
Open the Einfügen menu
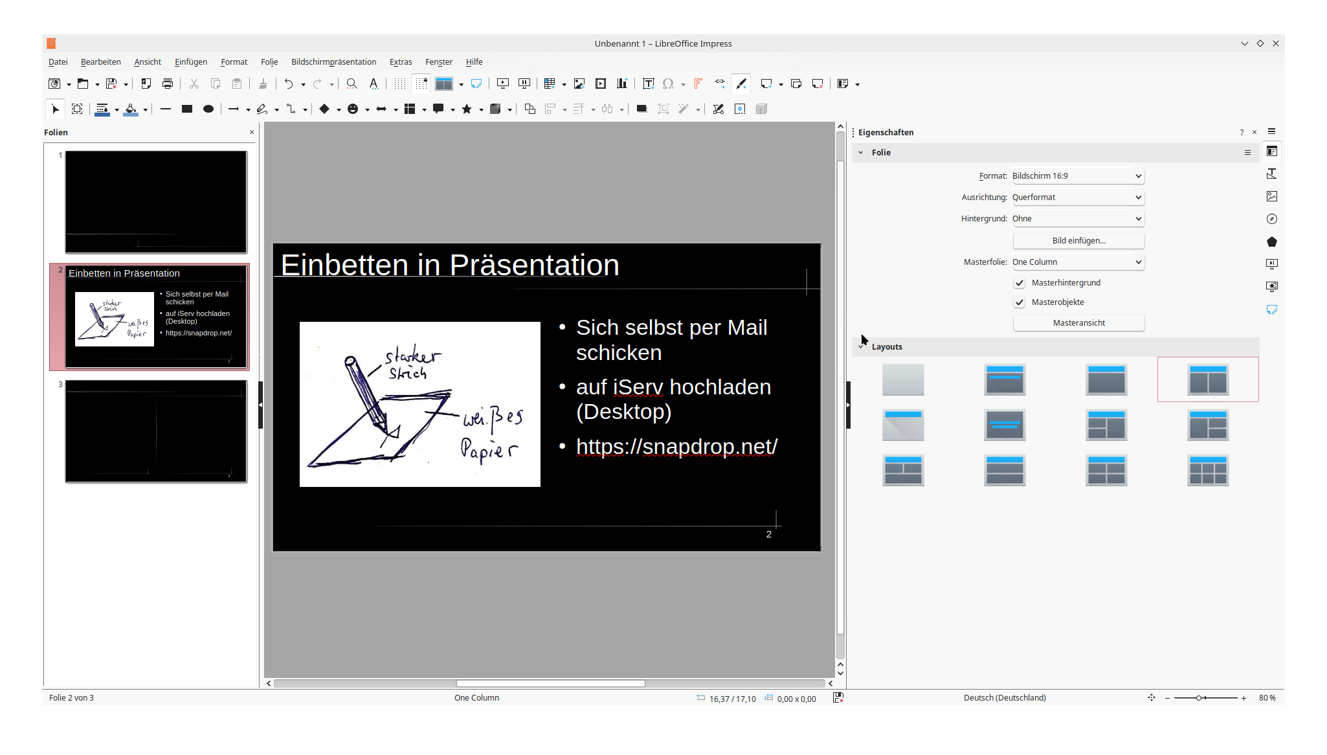point(191,62)
